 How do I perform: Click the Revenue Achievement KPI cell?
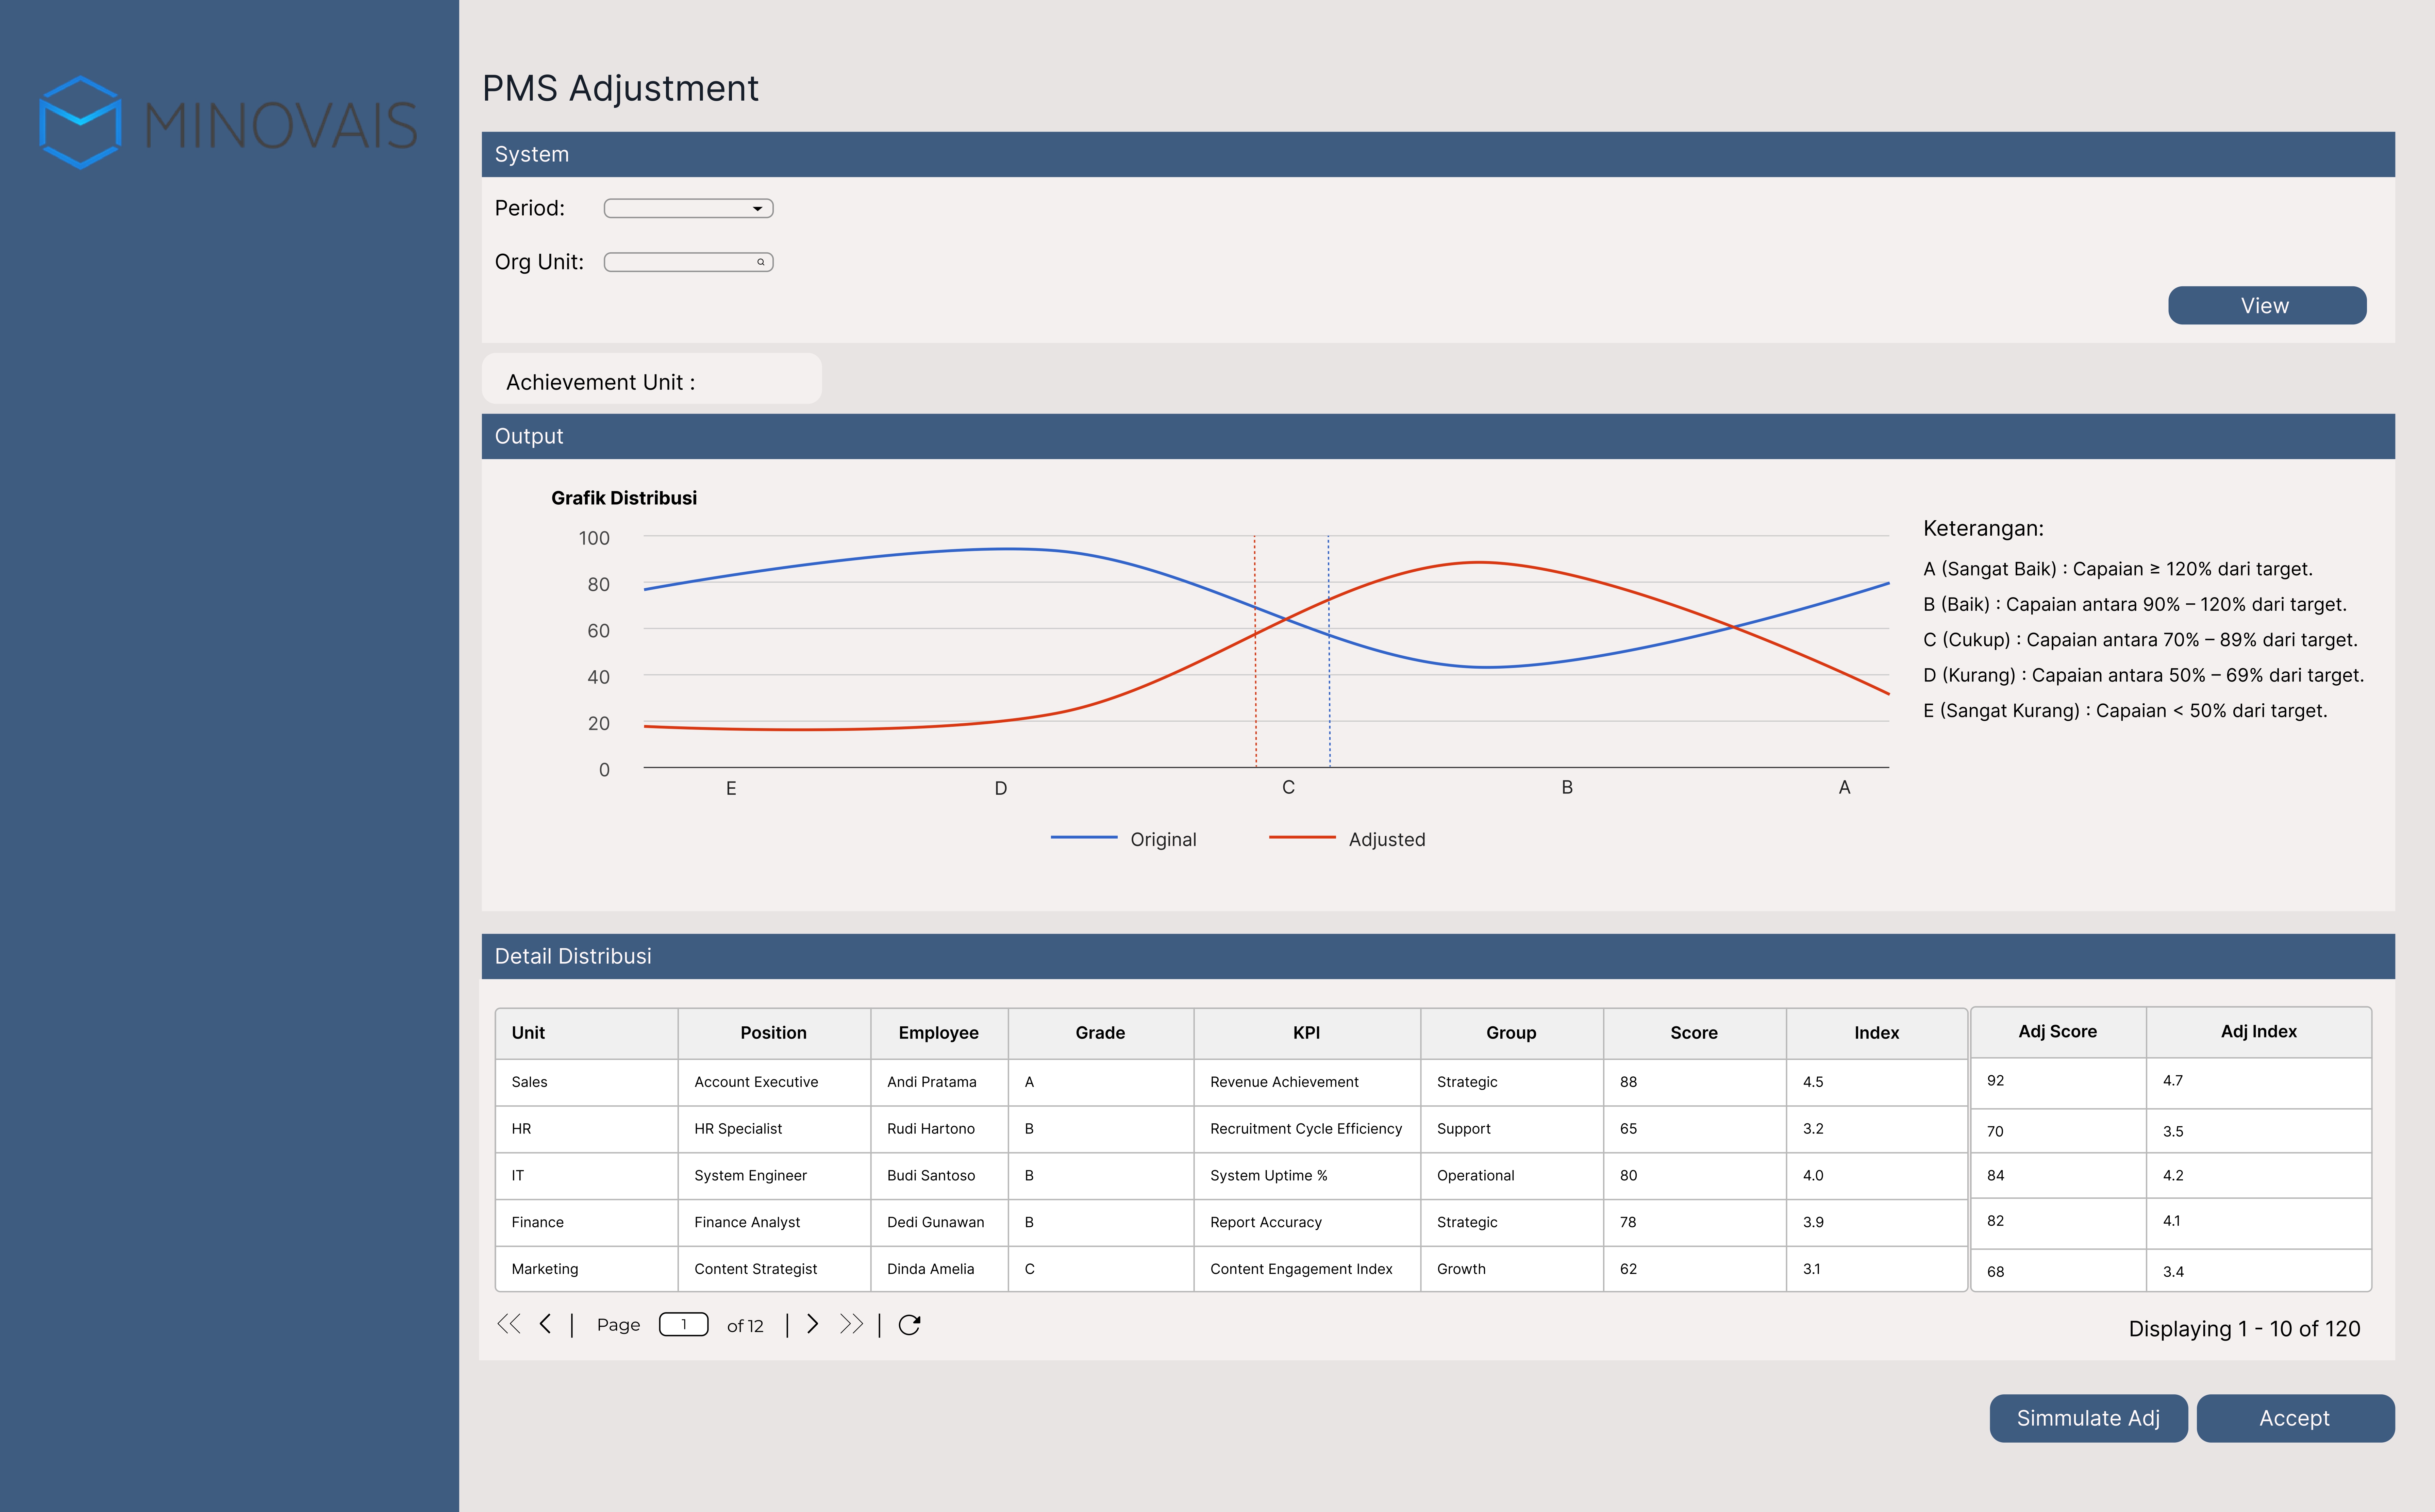tap(1307, 1082)
